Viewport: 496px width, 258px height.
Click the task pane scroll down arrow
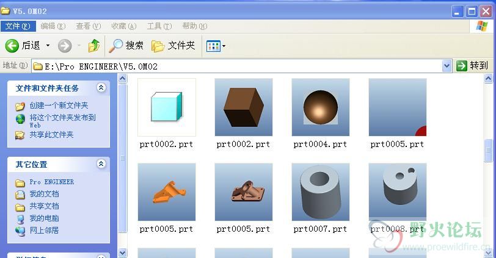pyautogui.click(x=122, y=253)
